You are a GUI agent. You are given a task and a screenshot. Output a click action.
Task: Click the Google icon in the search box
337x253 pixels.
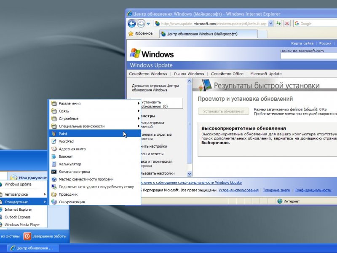tap(297, 24)
